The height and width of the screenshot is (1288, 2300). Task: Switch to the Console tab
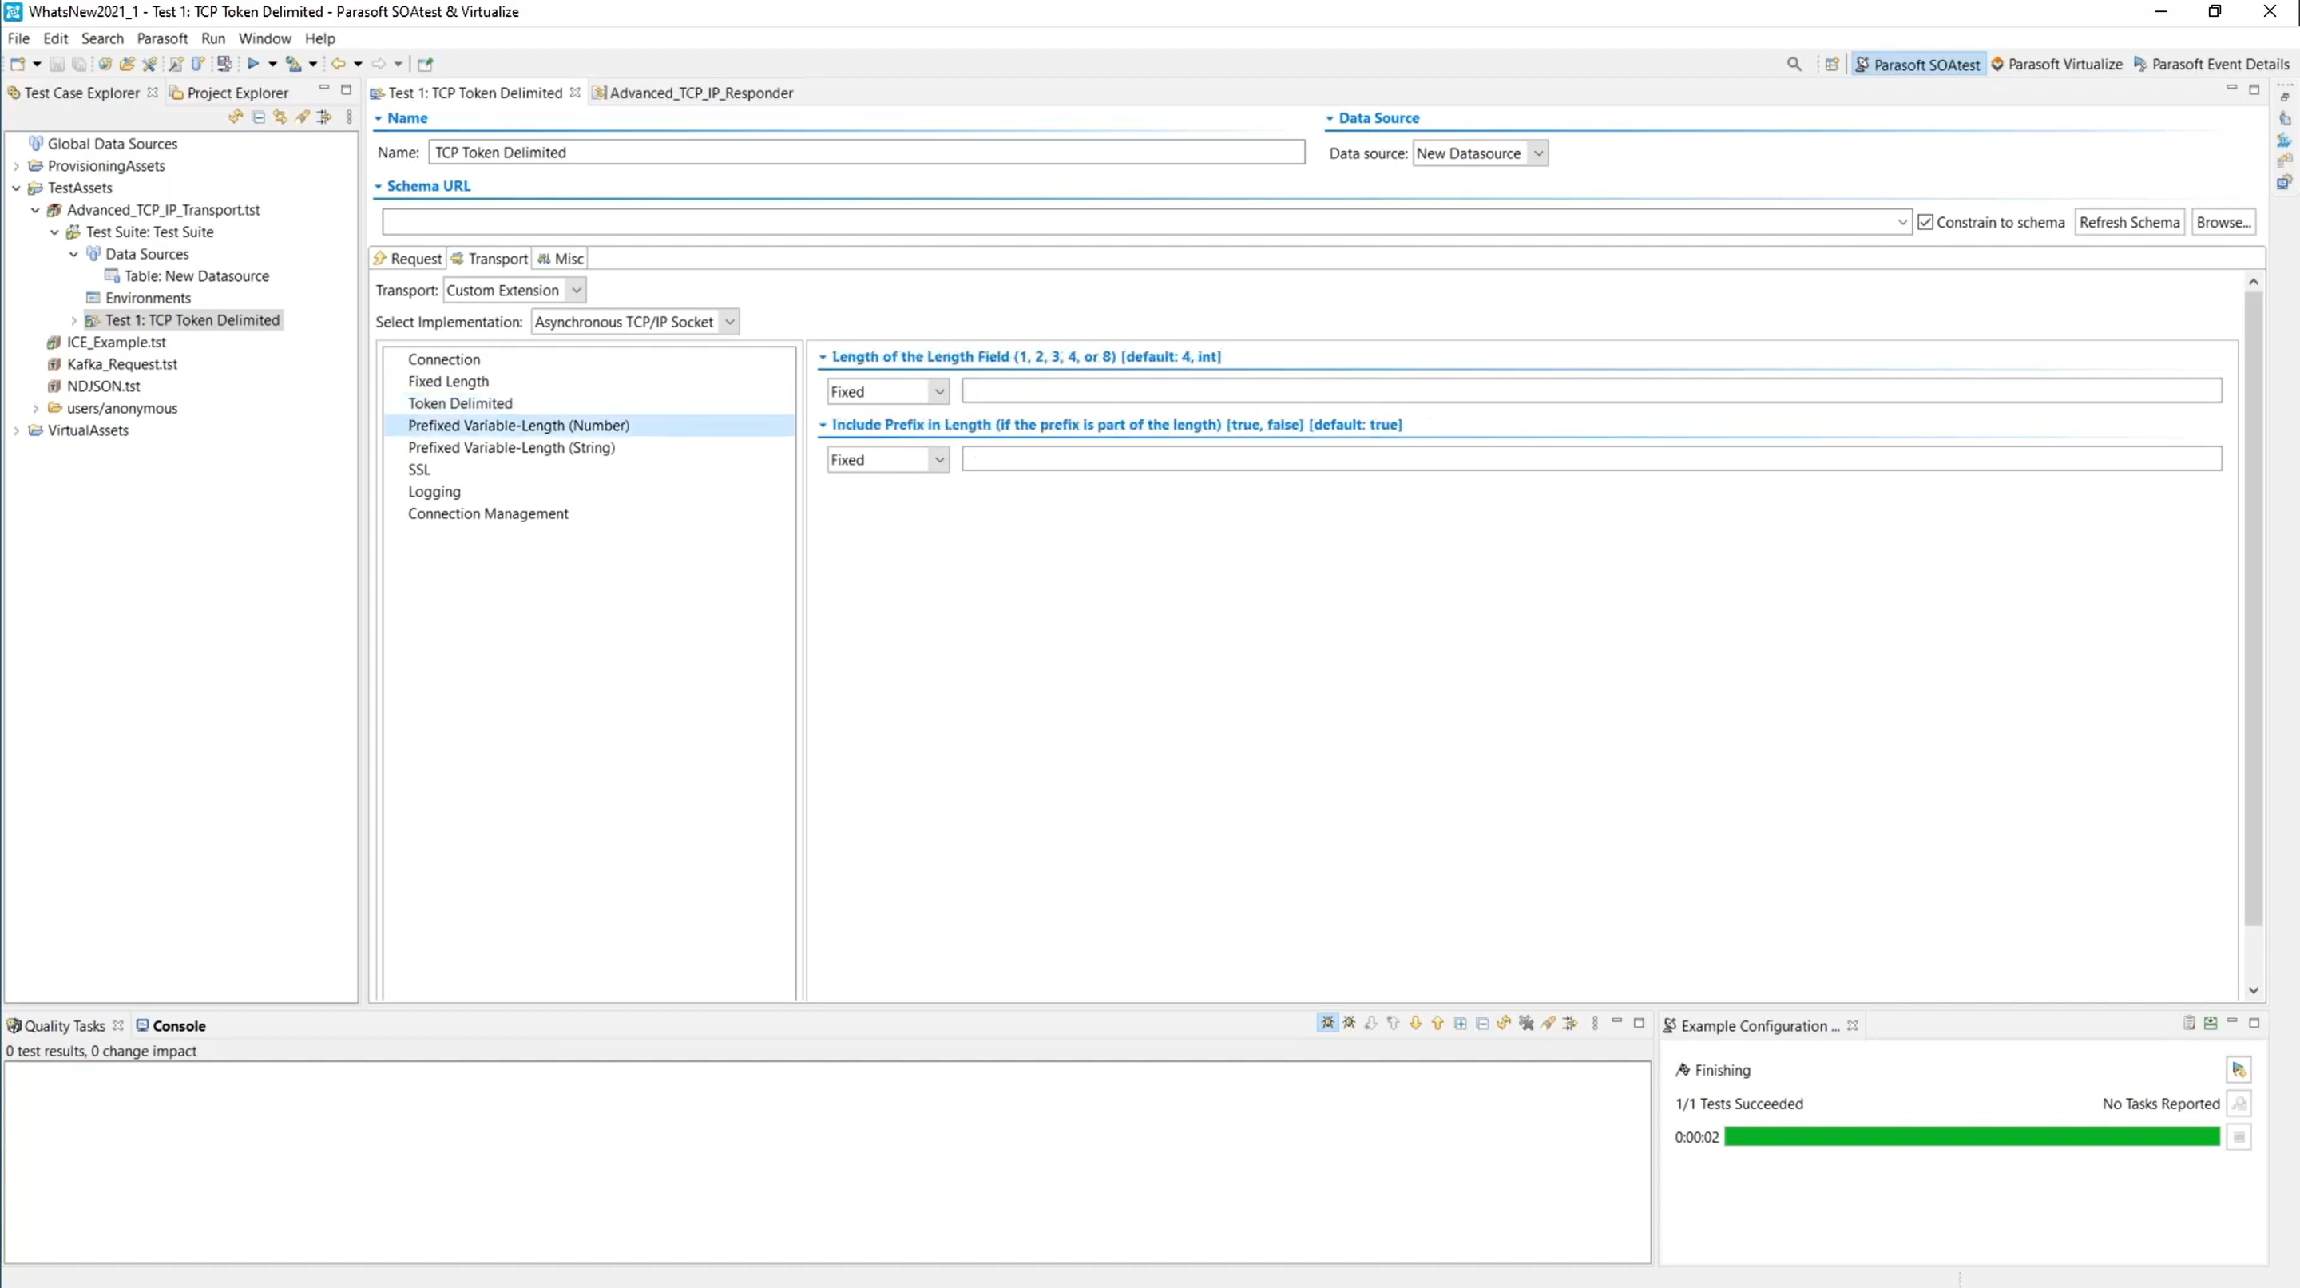(171, 1025)
